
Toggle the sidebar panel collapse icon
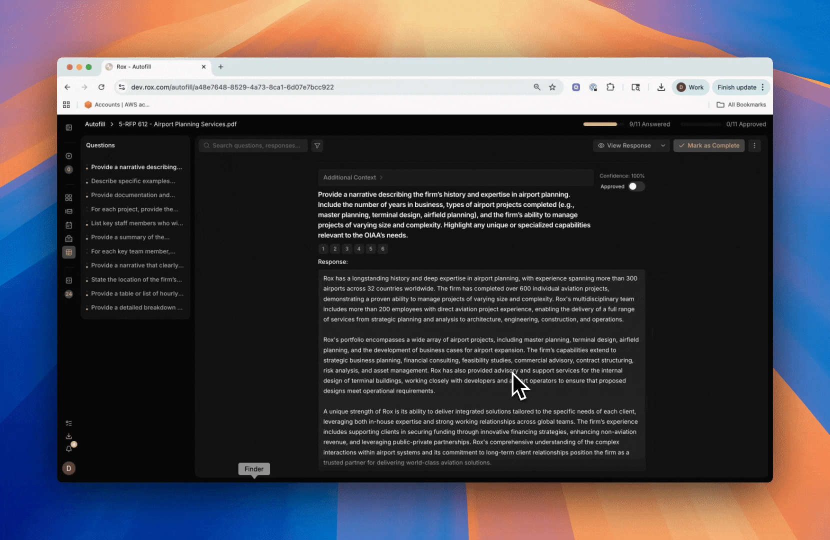69,127
